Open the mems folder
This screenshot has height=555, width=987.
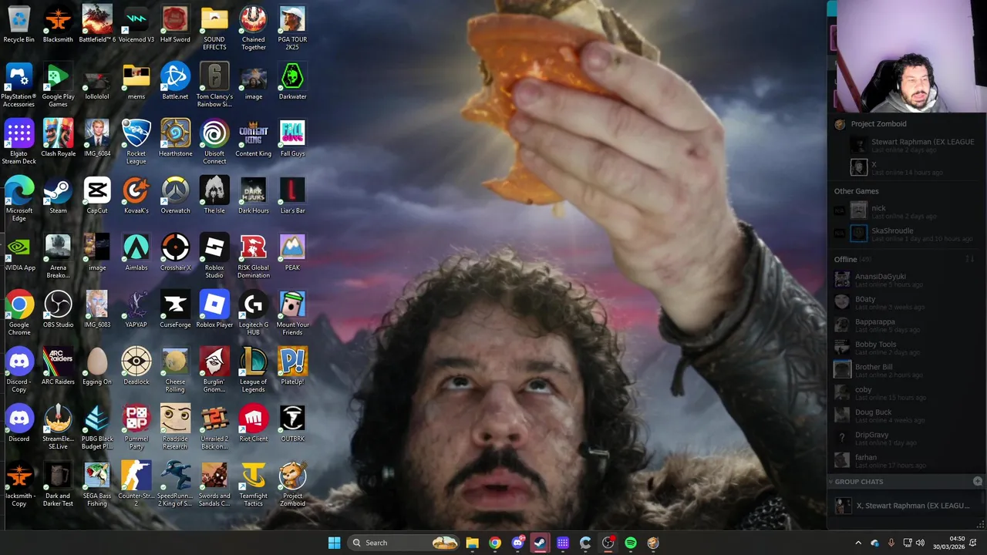[x=136, y=82]
